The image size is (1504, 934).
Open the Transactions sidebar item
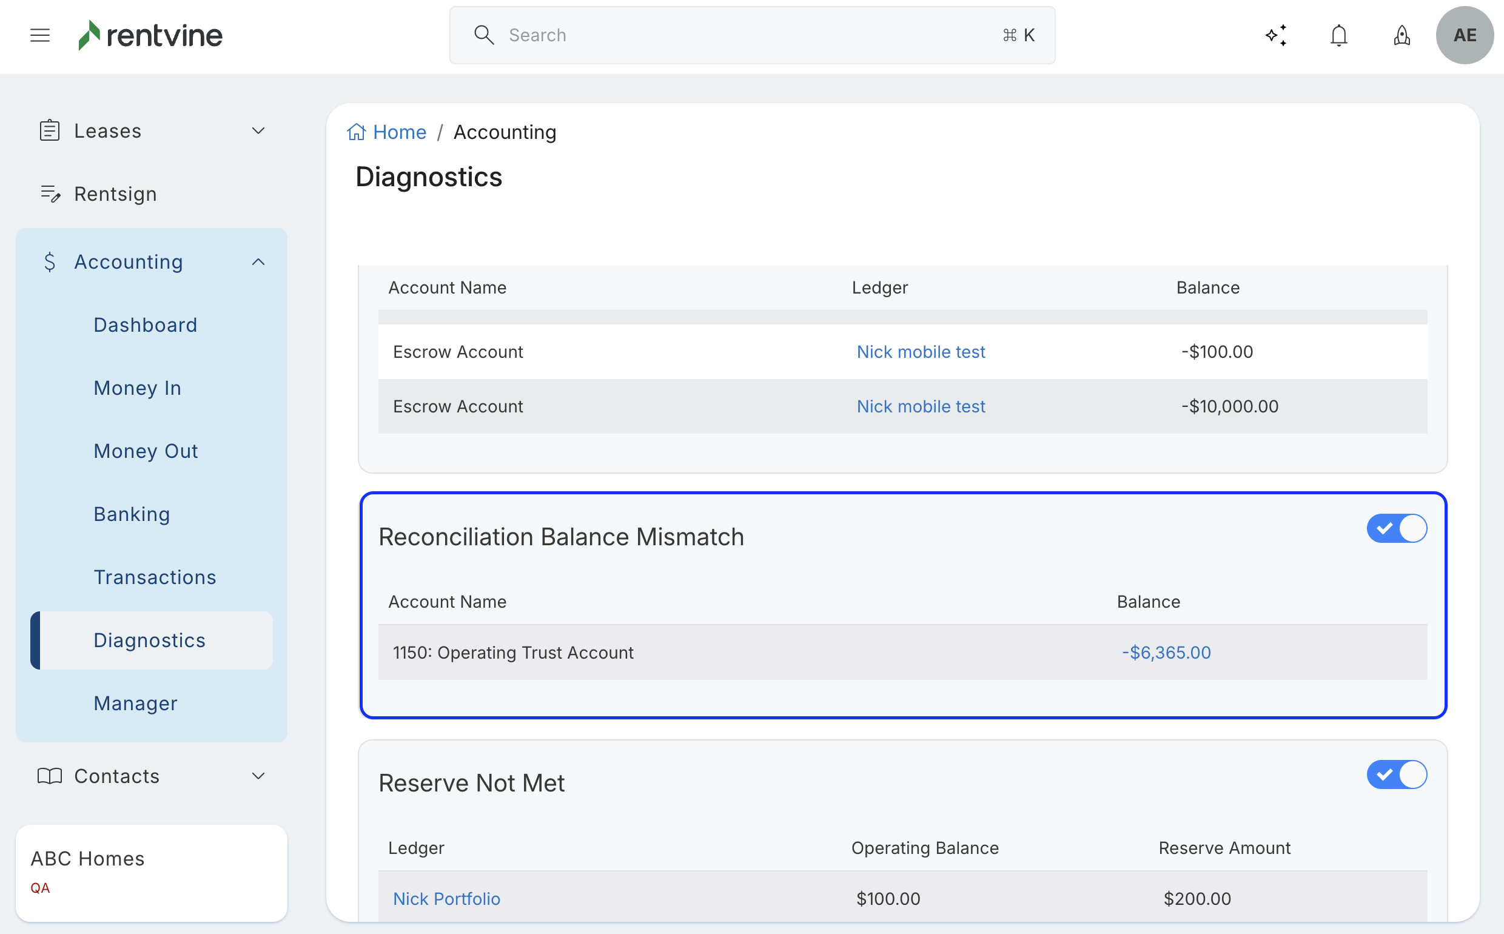coord(155,577)
